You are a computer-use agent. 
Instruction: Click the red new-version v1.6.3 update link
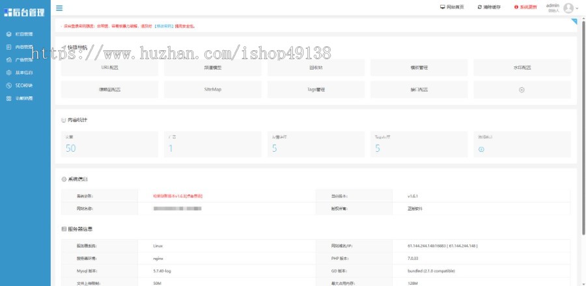(x=178, y=196)
